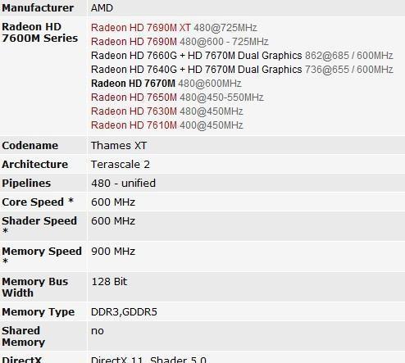Viewport: 405px width, 363px height.
Task: Click the 480 - unified pipelines value
Action: pyautogui.click(x=123, y=184)
